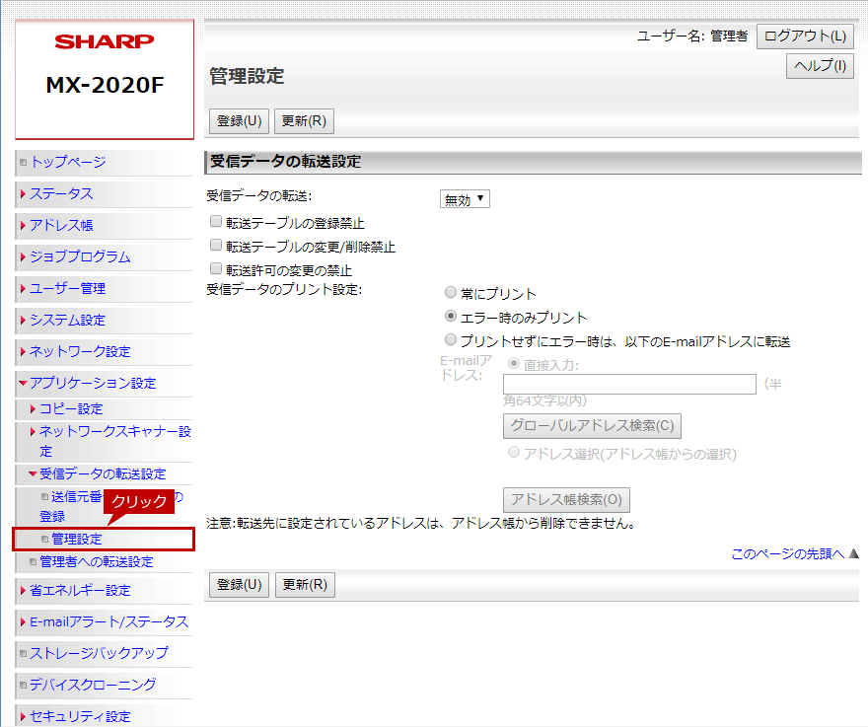
Task: Collapse the アプリケーション設定 section
Action: 92,383
